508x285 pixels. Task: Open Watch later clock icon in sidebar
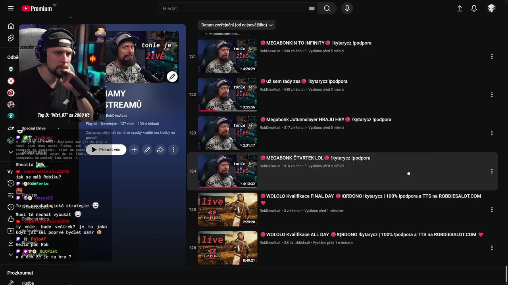click(11, 207)
